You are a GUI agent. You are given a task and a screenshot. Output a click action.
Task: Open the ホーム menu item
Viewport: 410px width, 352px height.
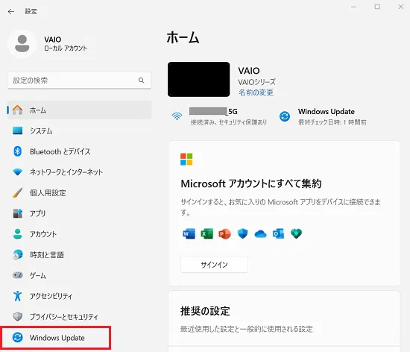[80, 110]
